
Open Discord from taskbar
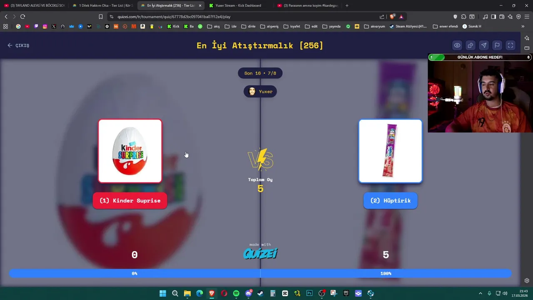coord(249,293)
